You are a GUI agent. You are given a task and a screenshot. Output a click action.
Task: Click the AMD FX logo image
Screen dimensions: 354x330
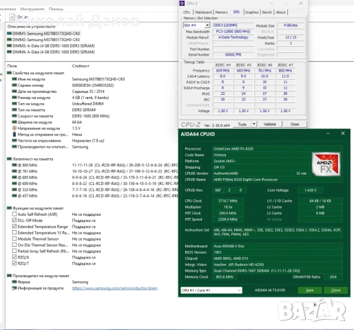click(326, 164)
